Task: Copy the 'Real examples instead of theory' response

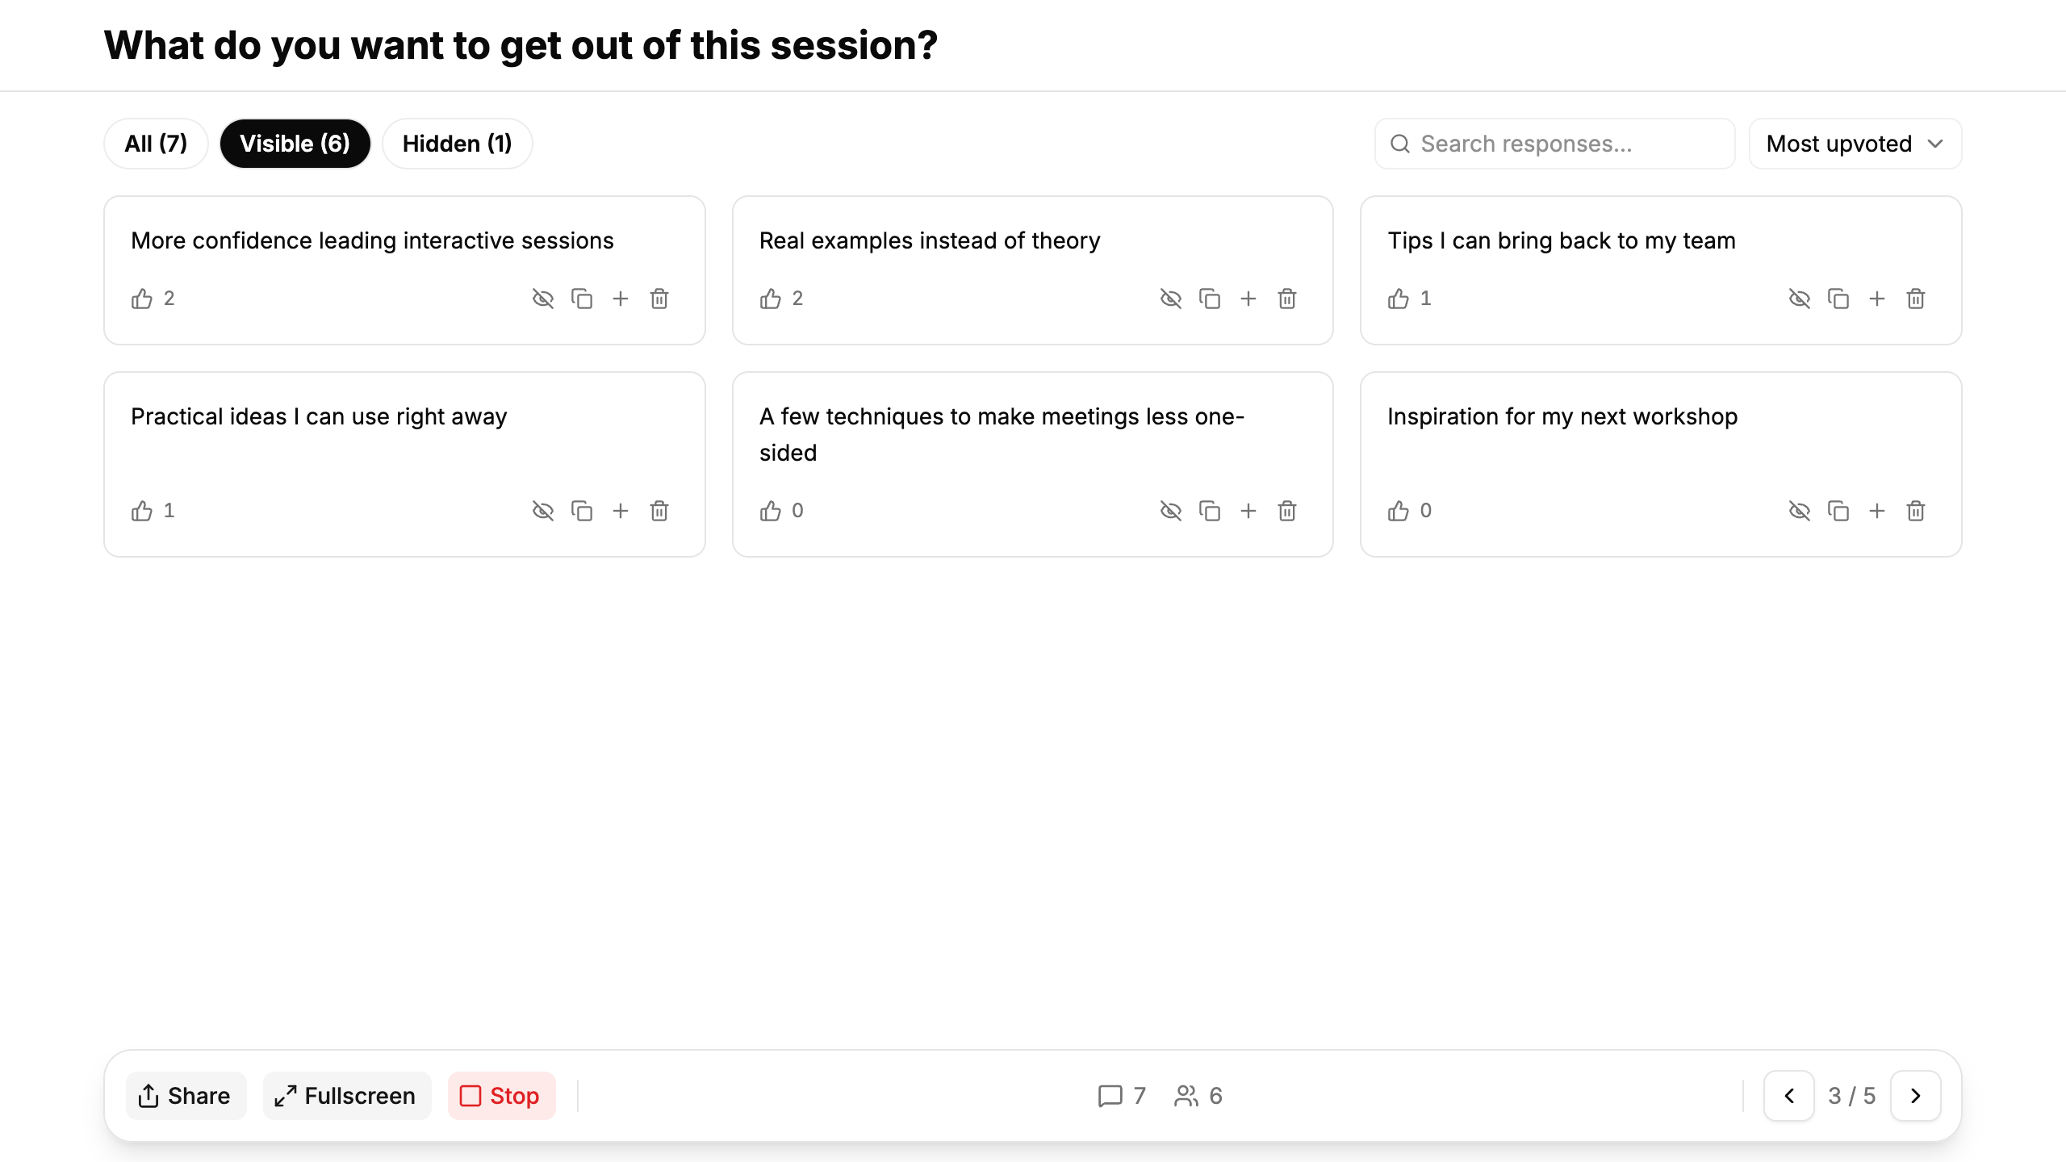Action: click(1209, 299)
